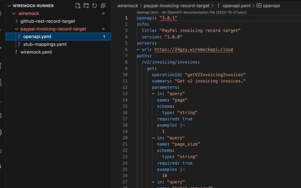Click the "PayPal invoicing record target" title text

click(x=200, y=30)
